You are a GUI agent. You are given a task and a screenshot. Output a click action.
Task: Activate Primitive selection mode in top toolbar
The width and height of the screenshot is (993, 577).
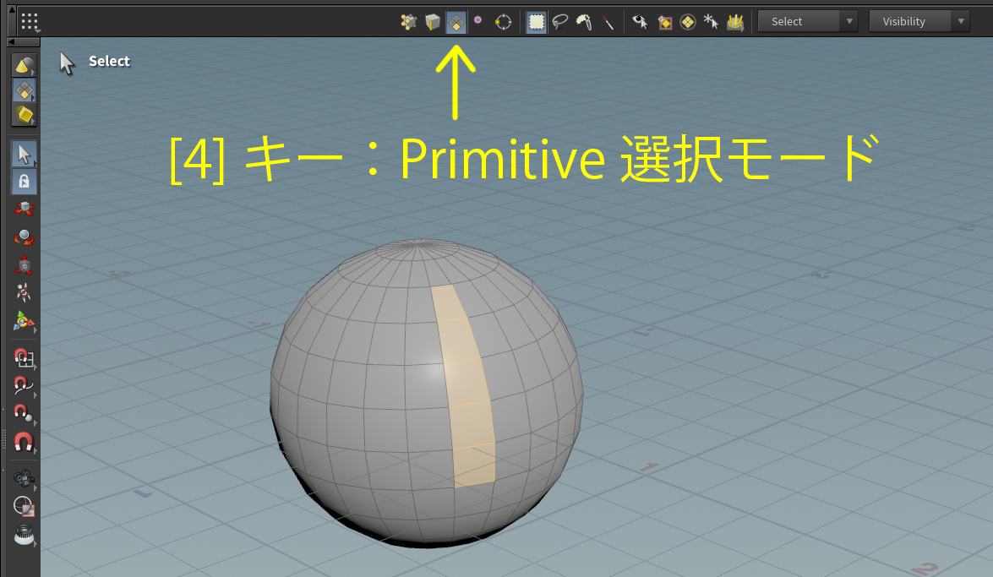(x=456, y=22)
